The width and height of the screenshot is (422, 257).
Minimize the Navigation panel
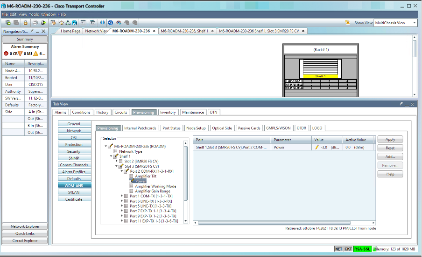(x=38, y=31)
